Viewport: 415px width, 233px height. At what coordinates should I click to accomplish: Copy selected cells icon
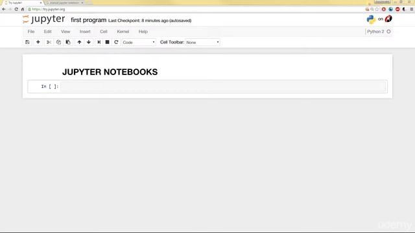coord(58,42)
